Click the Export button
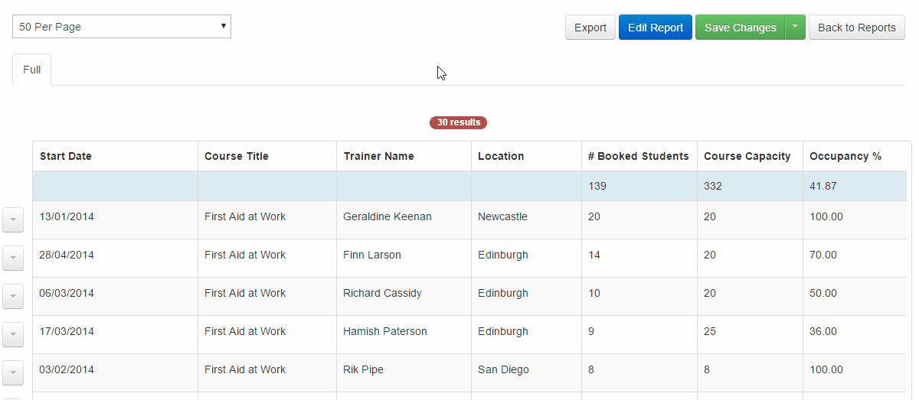Image resolution: width=919 pixels, height=400 pixels. (590, 28)
